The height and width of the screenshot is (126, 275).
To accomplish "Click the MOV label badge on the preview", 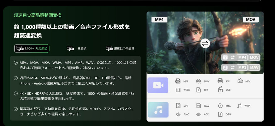I will click(x=251, y=20).
